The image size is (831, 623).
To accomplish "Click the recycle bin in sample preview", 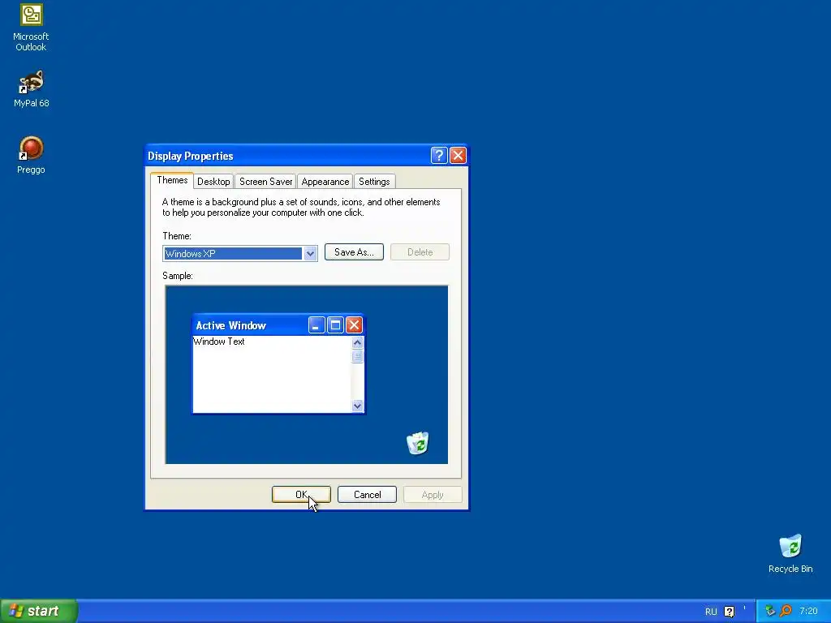I will pos(418,443).
